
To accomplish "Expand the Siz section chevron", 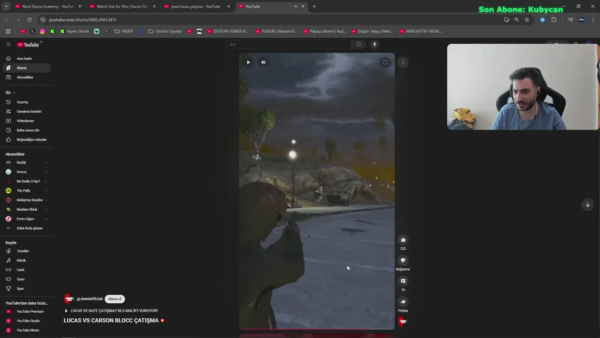I will 14,92.
